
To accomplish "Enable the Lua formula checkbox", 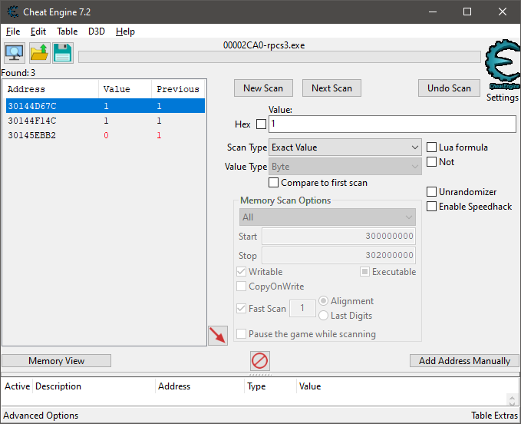I will pyautogui.click(x=431, y=147).
